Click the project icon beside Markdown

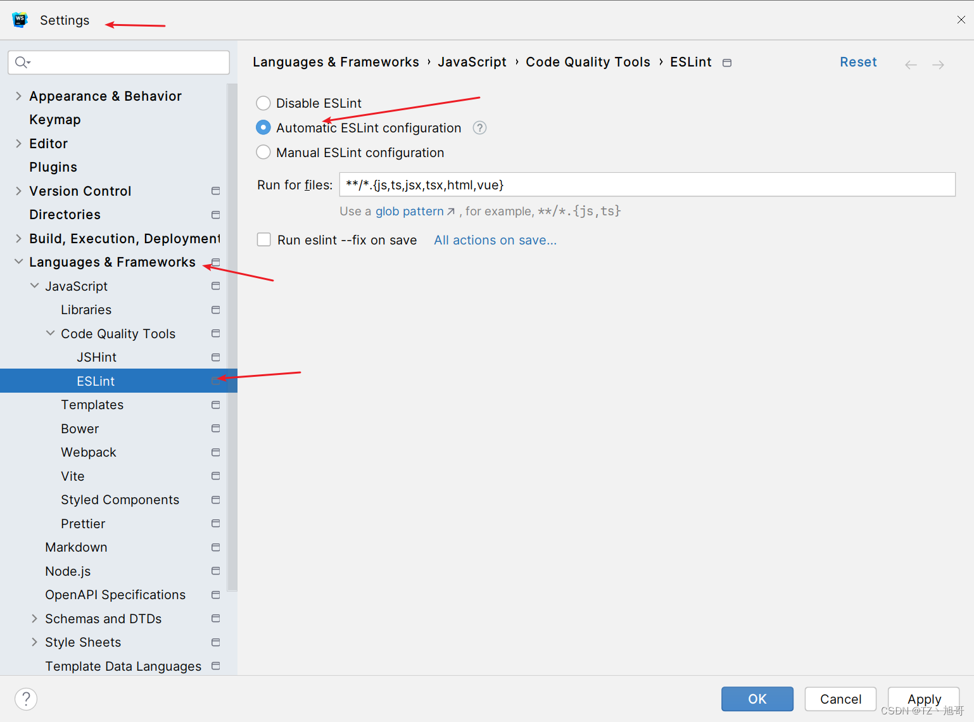[x=215, y=547]
